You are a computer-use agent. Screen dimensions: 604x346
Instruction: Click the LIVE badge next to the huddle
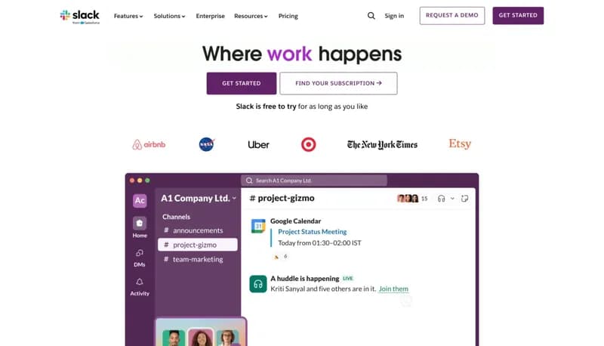click(348, 278)
